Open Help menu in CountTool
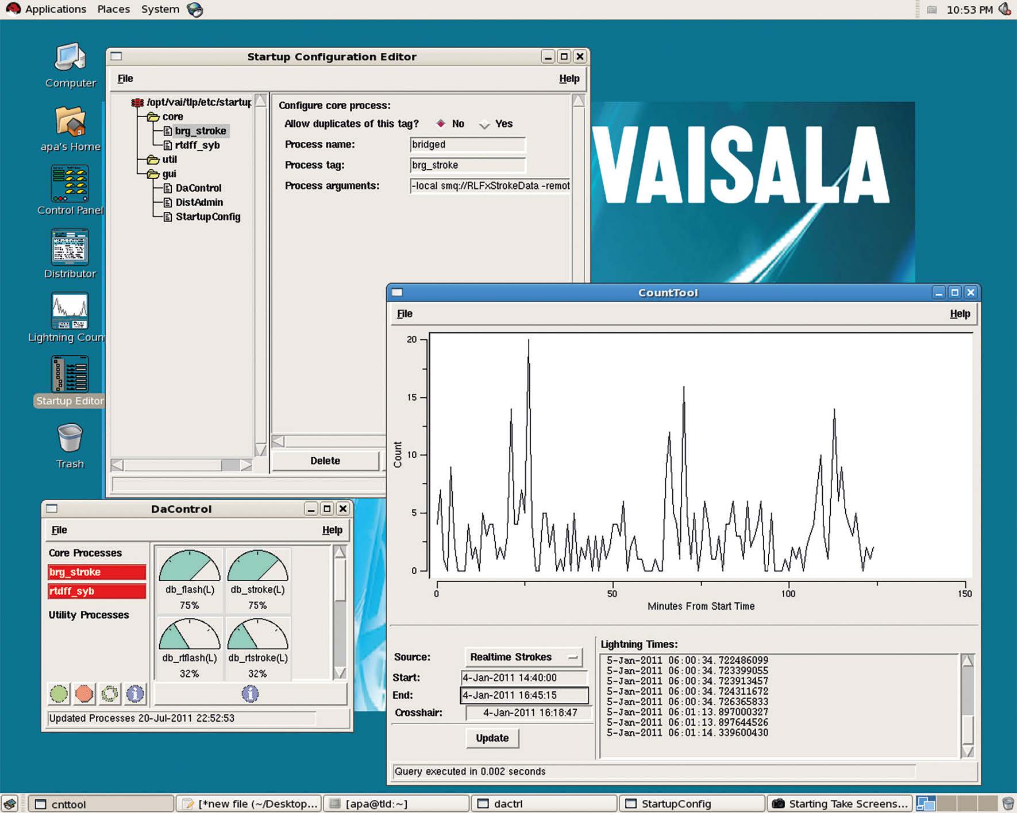Screen dimensions: 1017x813 [960, 313]
